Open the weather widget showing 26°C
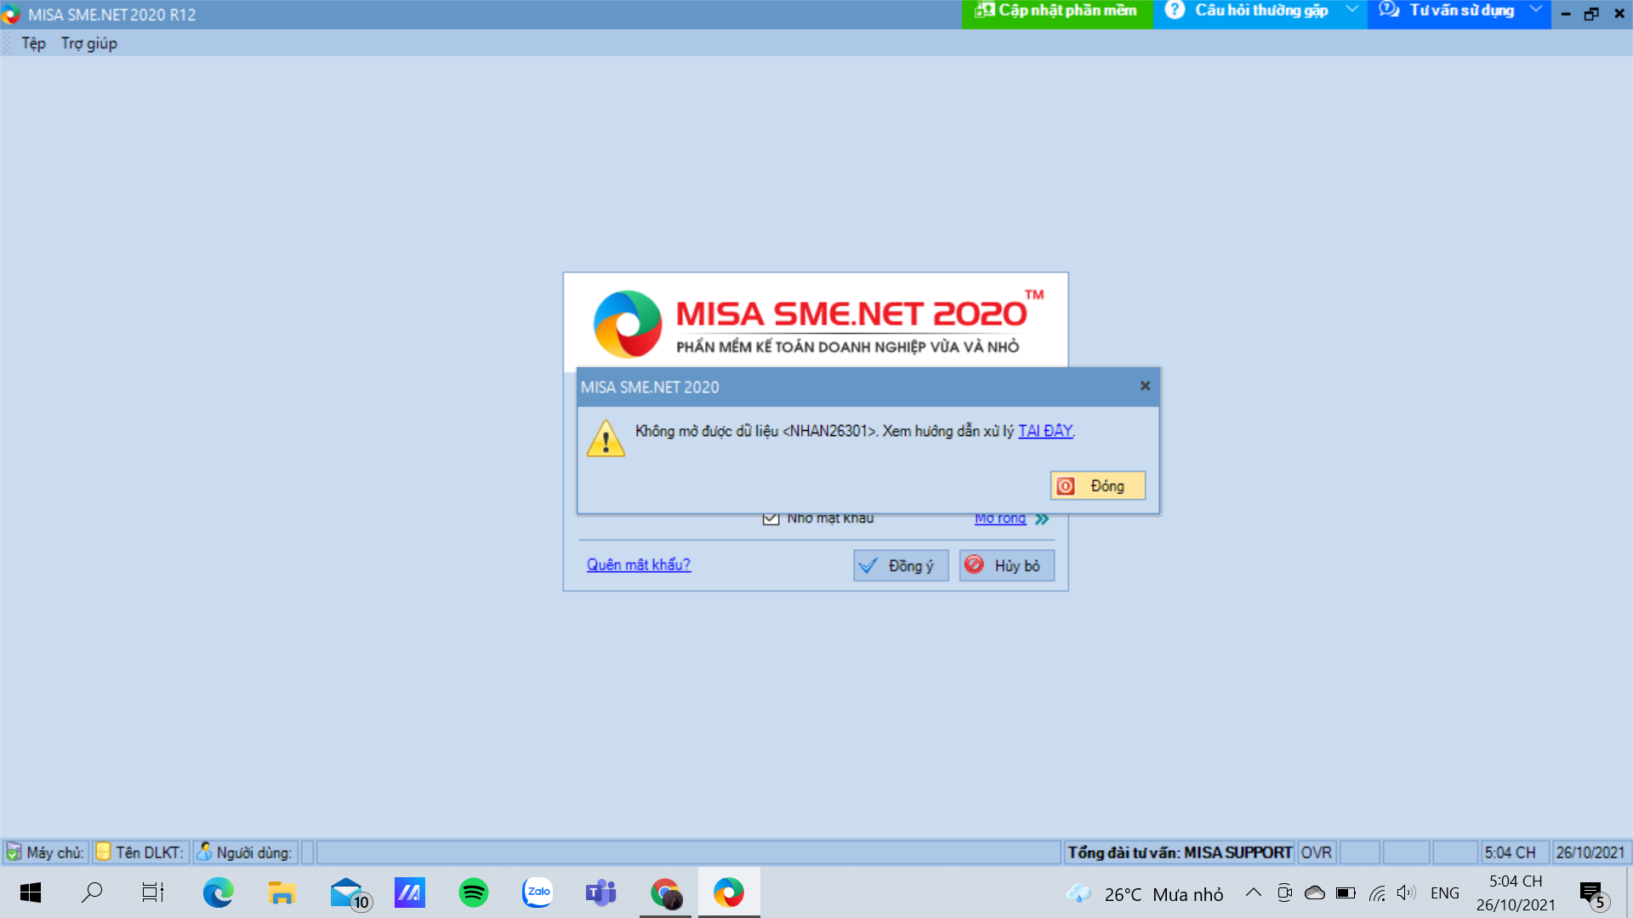 point(1145,893)
